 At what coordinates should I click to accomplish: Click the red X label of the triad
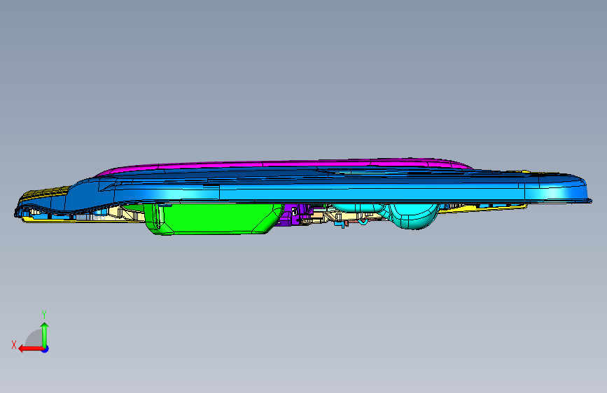tap(14, 345)
